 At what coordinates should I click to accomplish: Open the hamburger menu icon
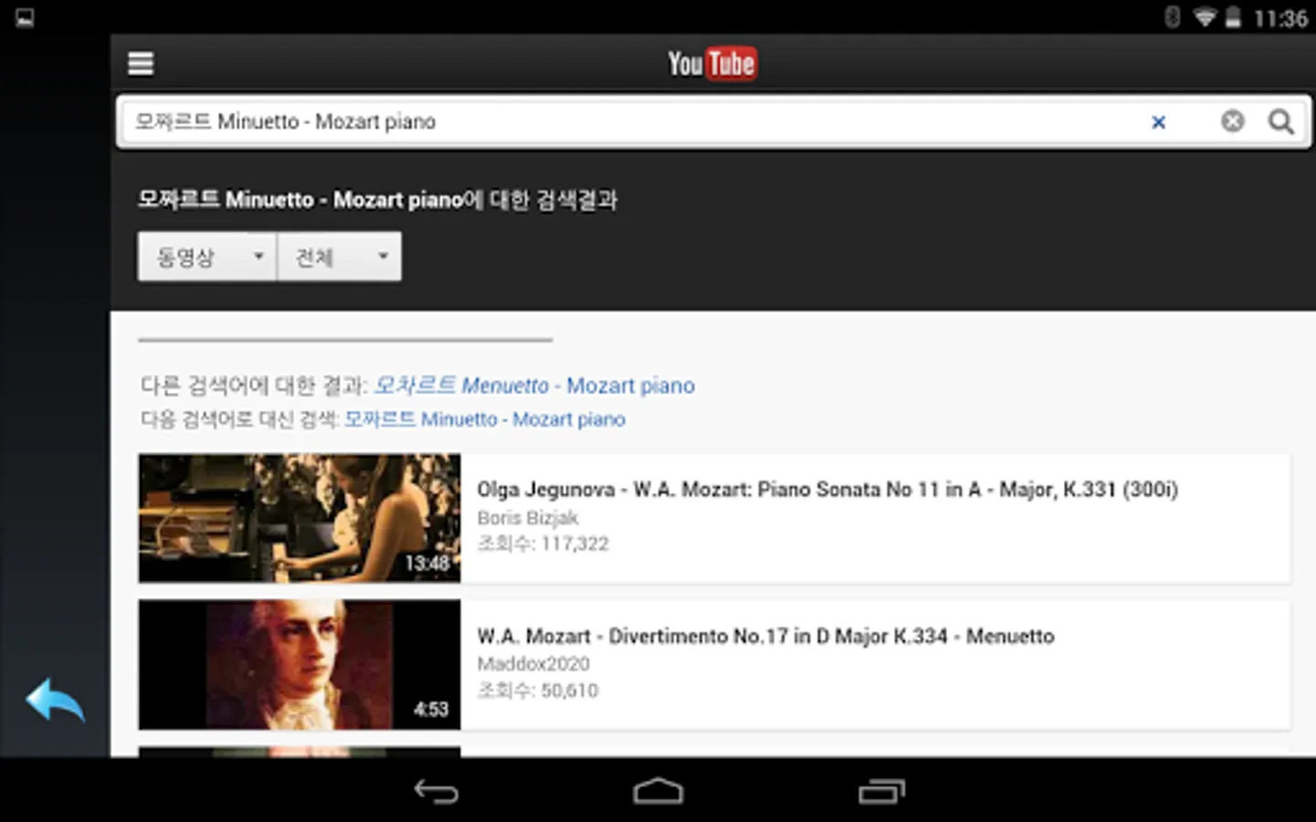click(x=141, y=64)
